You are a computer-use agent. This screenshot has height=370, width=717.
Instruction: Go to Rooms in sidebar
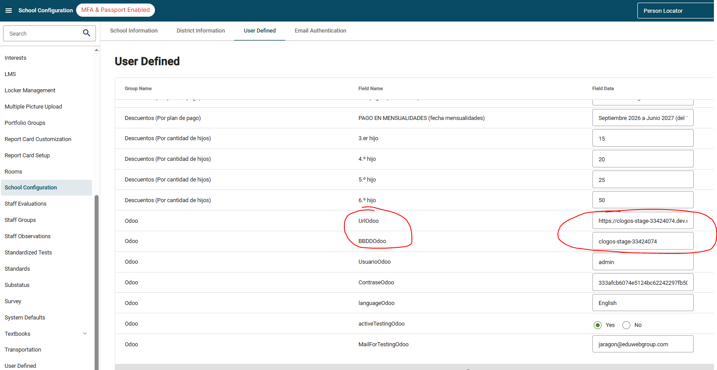(13, 172)
